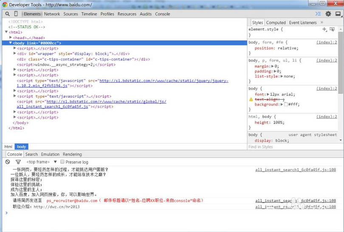Click the console prompt input line
Screen dimensions: 344x232
(x=173, y=213)
